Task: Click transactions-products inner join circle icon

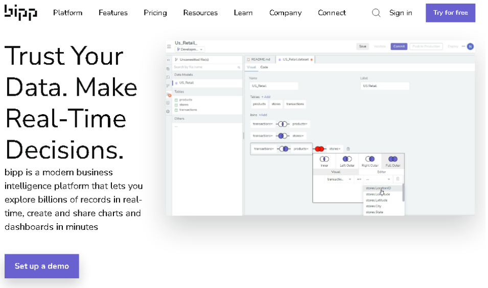Action: click(x=283, y=124)
